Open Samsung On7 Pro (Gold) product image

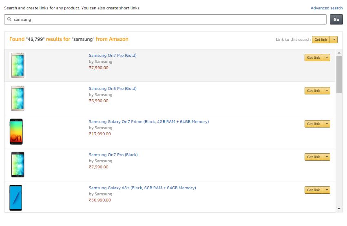tap(18, 65)
